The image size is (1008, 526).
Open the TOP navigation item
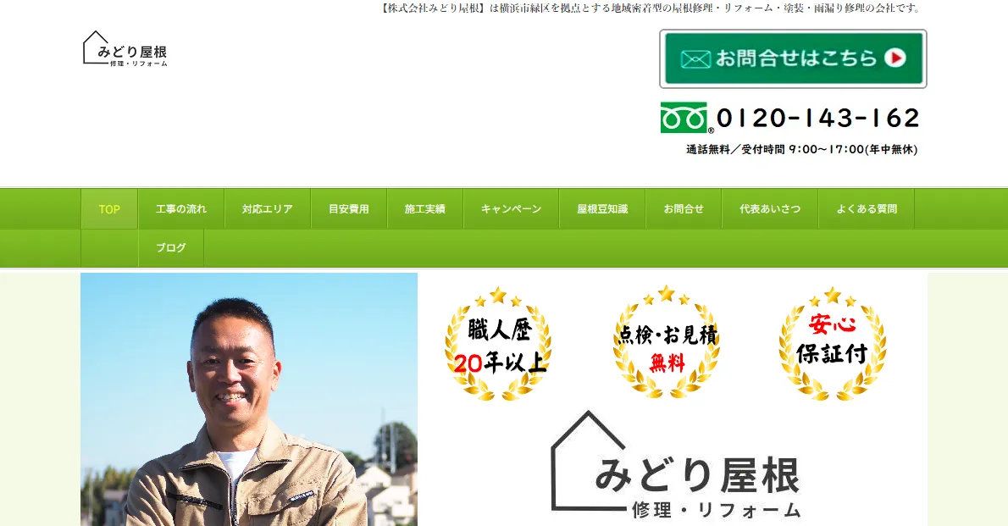tap(109, 209)
